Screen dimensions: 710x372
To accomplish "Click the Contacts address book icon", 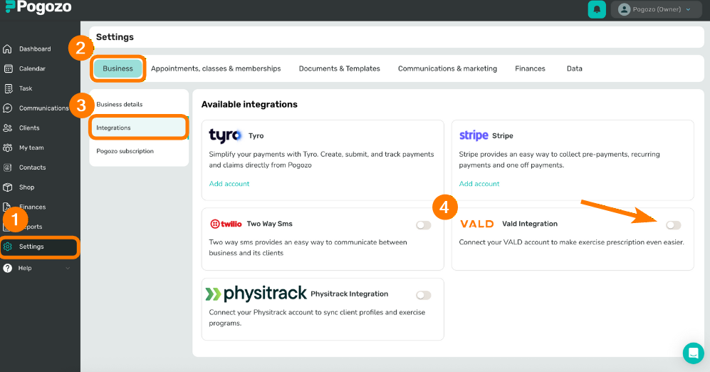I will [x=8, y=167].
